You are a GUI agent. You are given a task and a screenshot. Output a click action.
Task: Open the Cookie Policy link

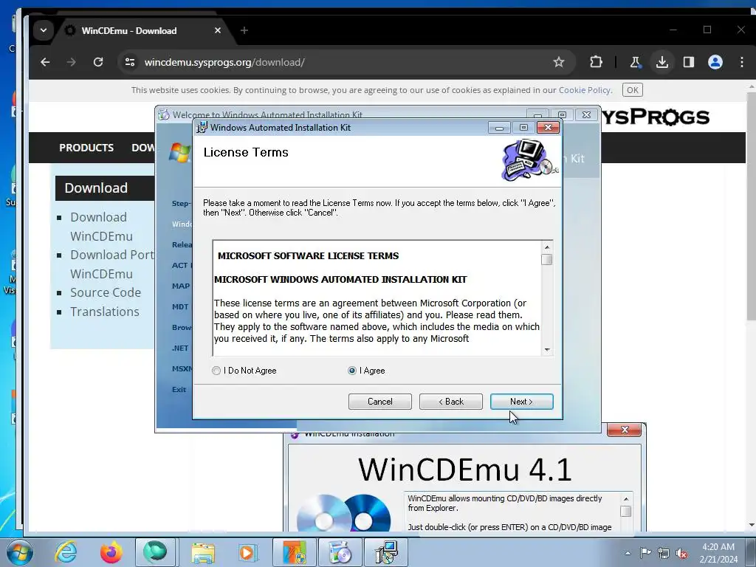pyautogui.click(x=585, y=90)
